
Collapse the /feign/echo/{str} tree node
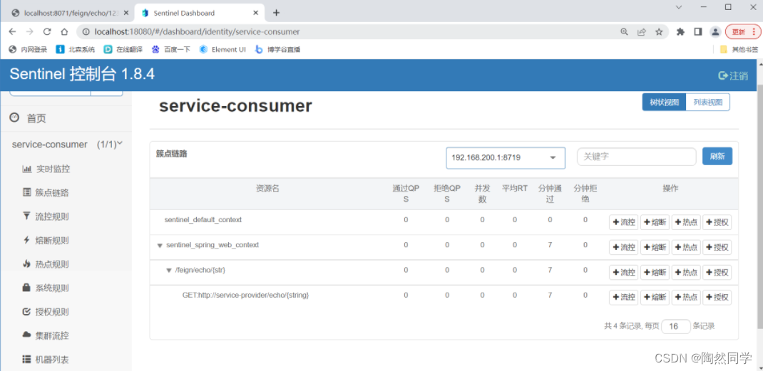pyautogui.click(x=169, y=271)
